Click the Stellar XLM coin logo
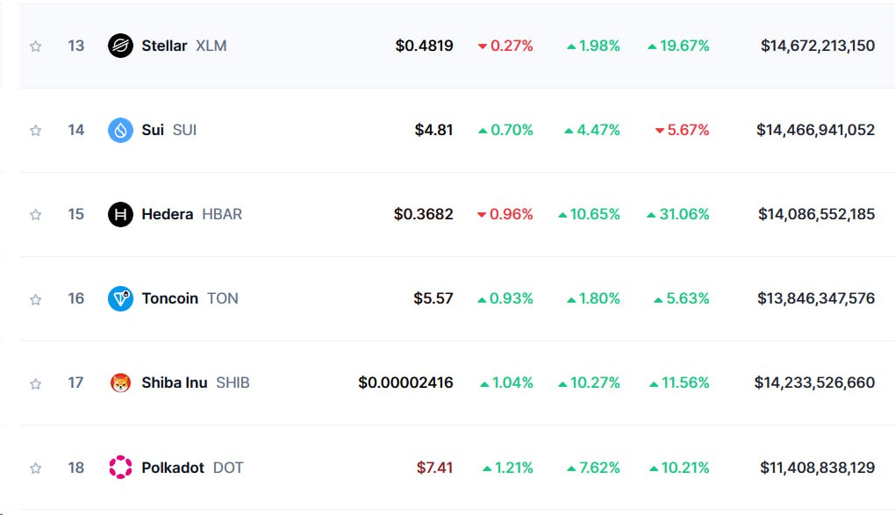Image resolution: width=895 pixels, height=515 pixels. click(x=120, y=46)
